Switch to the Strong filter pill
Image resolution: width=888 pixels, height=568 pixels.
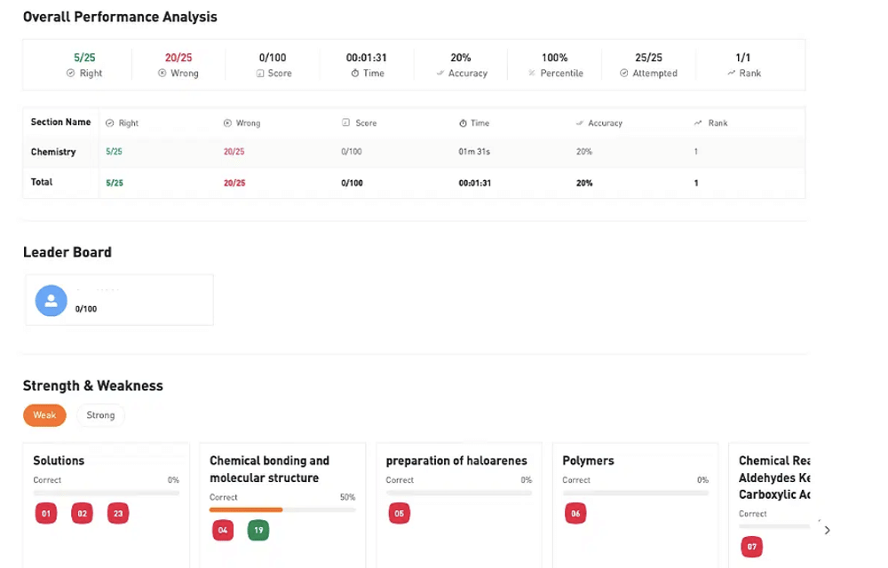coord(100,415)
